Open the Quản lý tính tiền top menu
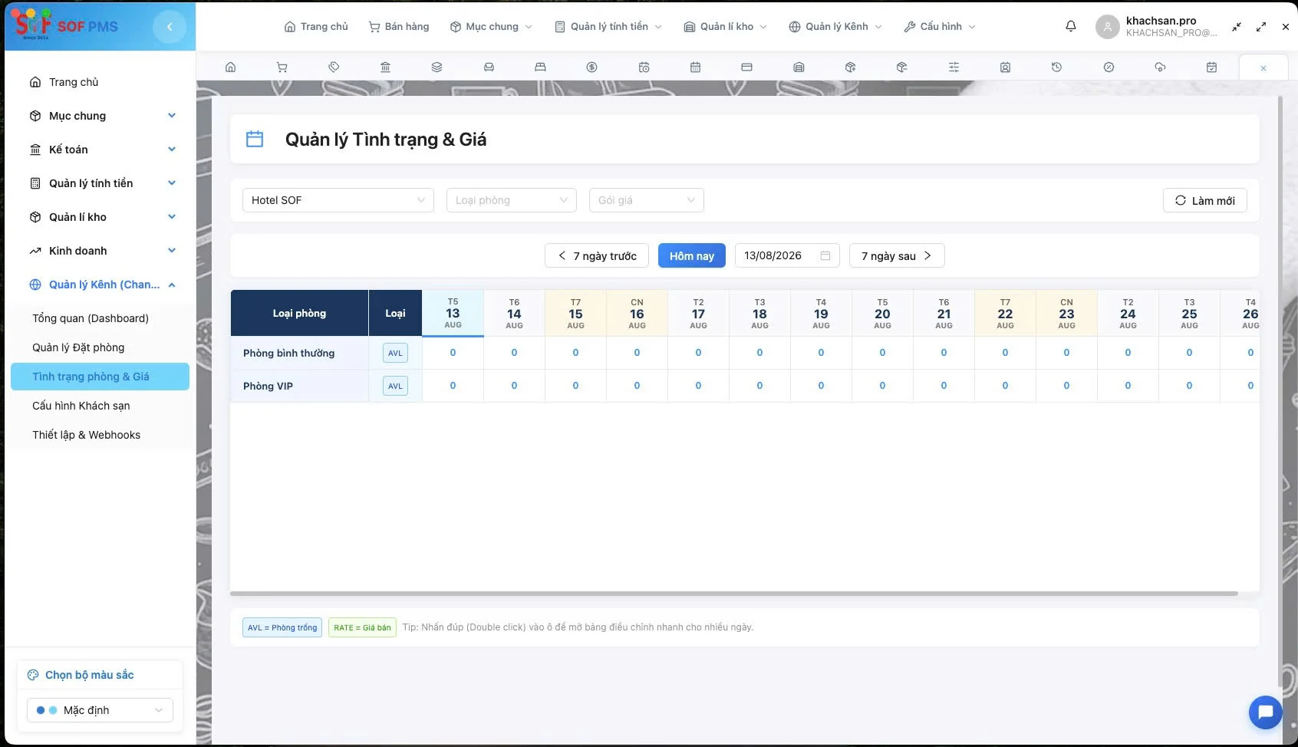The width and height of the screenshot is (1298, 747). tap(608, 26)
